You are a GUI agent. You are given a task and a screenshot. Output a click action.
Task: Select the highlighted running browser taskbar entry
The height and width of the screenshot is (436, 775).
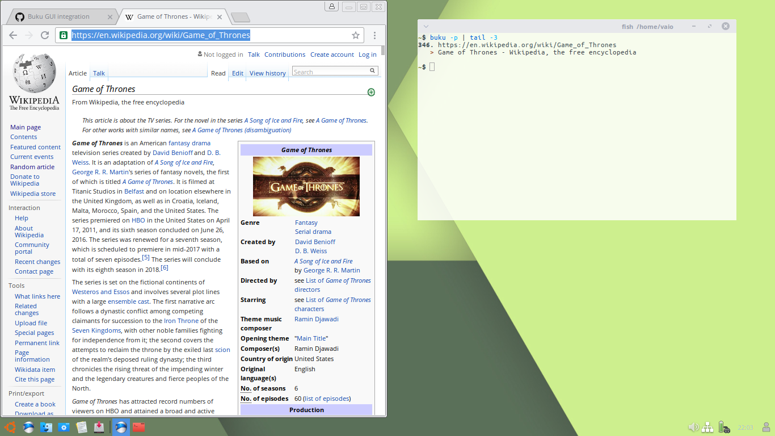click(x=121, y=427)
